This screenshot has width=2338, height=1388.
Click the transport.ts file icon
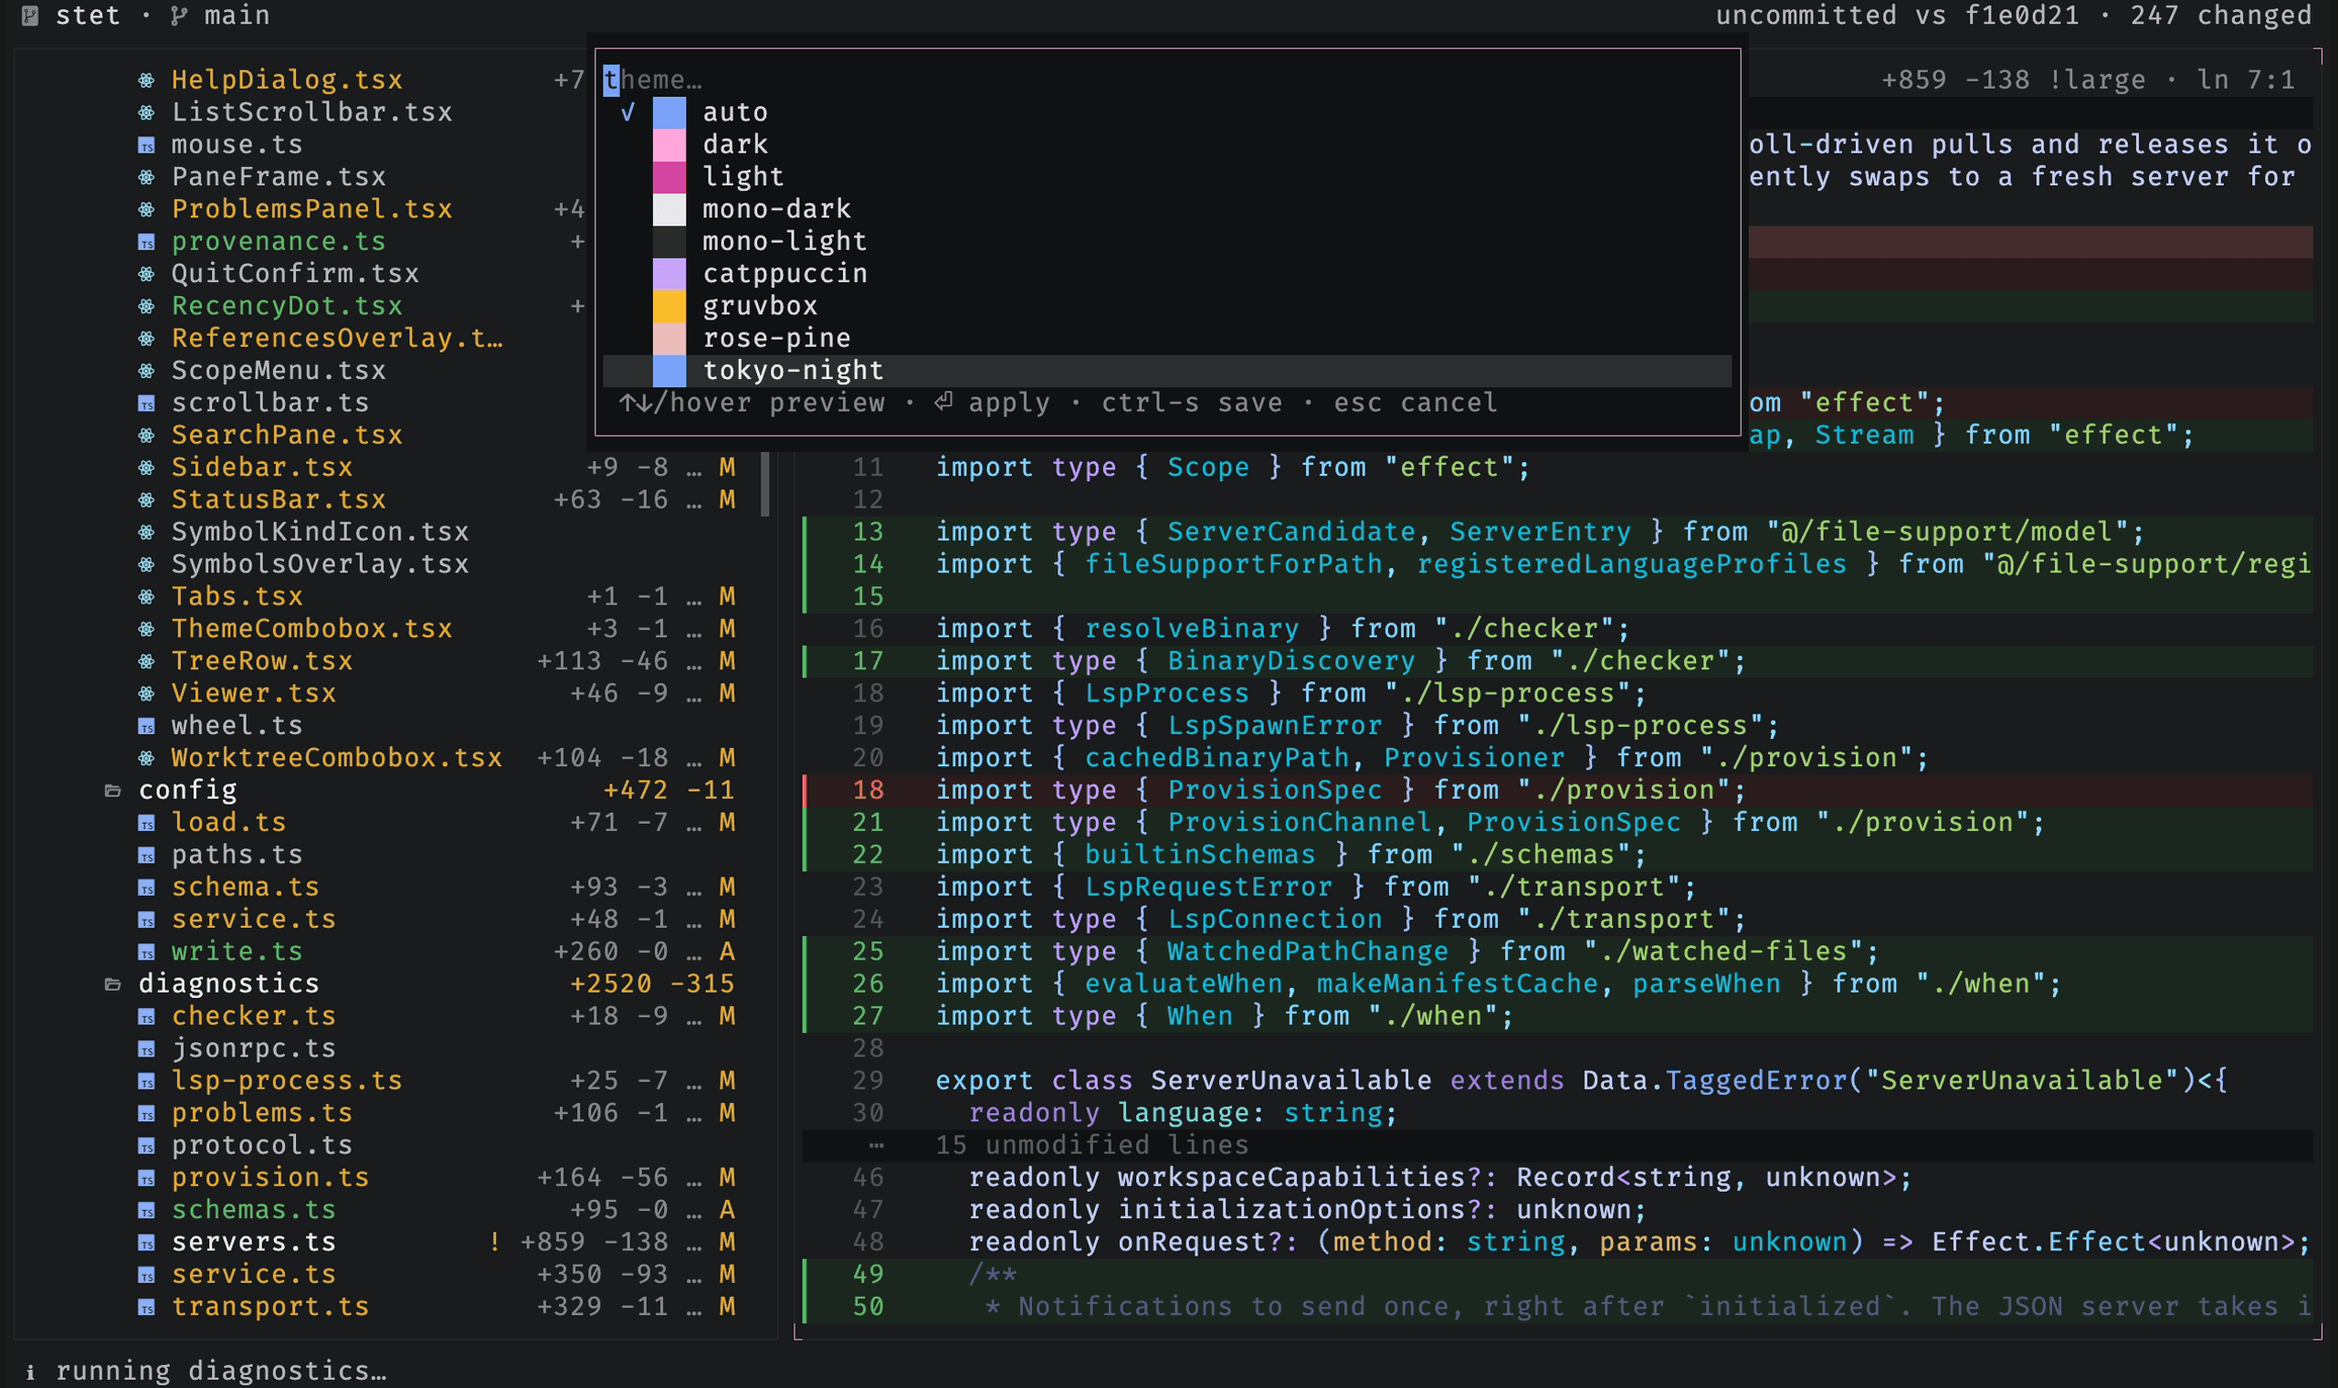(x=147, y=1308)
